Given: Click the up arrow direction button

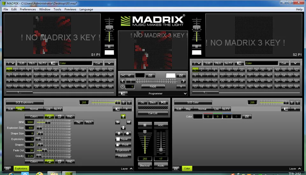Looking at the screenshot, I should click(x=123, y=117).
